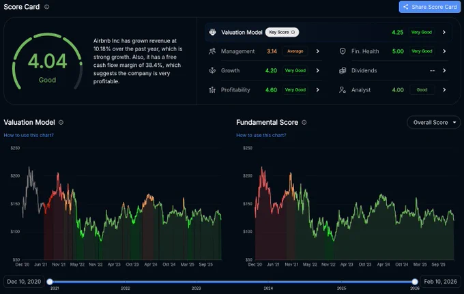Image resolution: width=464 pixels, height=294 pixels.
Task: Open How to use this chart under Valuation Model
Action: 29,135
